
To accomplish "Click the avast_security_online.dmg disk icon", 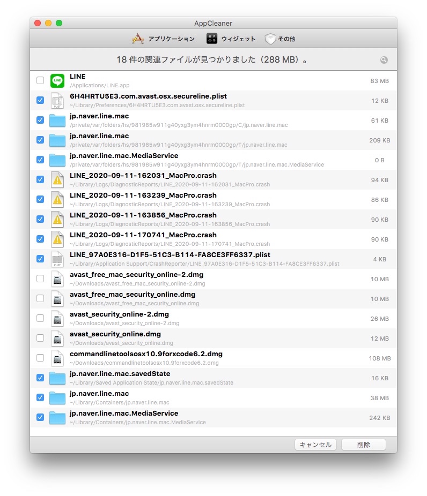I will click(57, 339).
